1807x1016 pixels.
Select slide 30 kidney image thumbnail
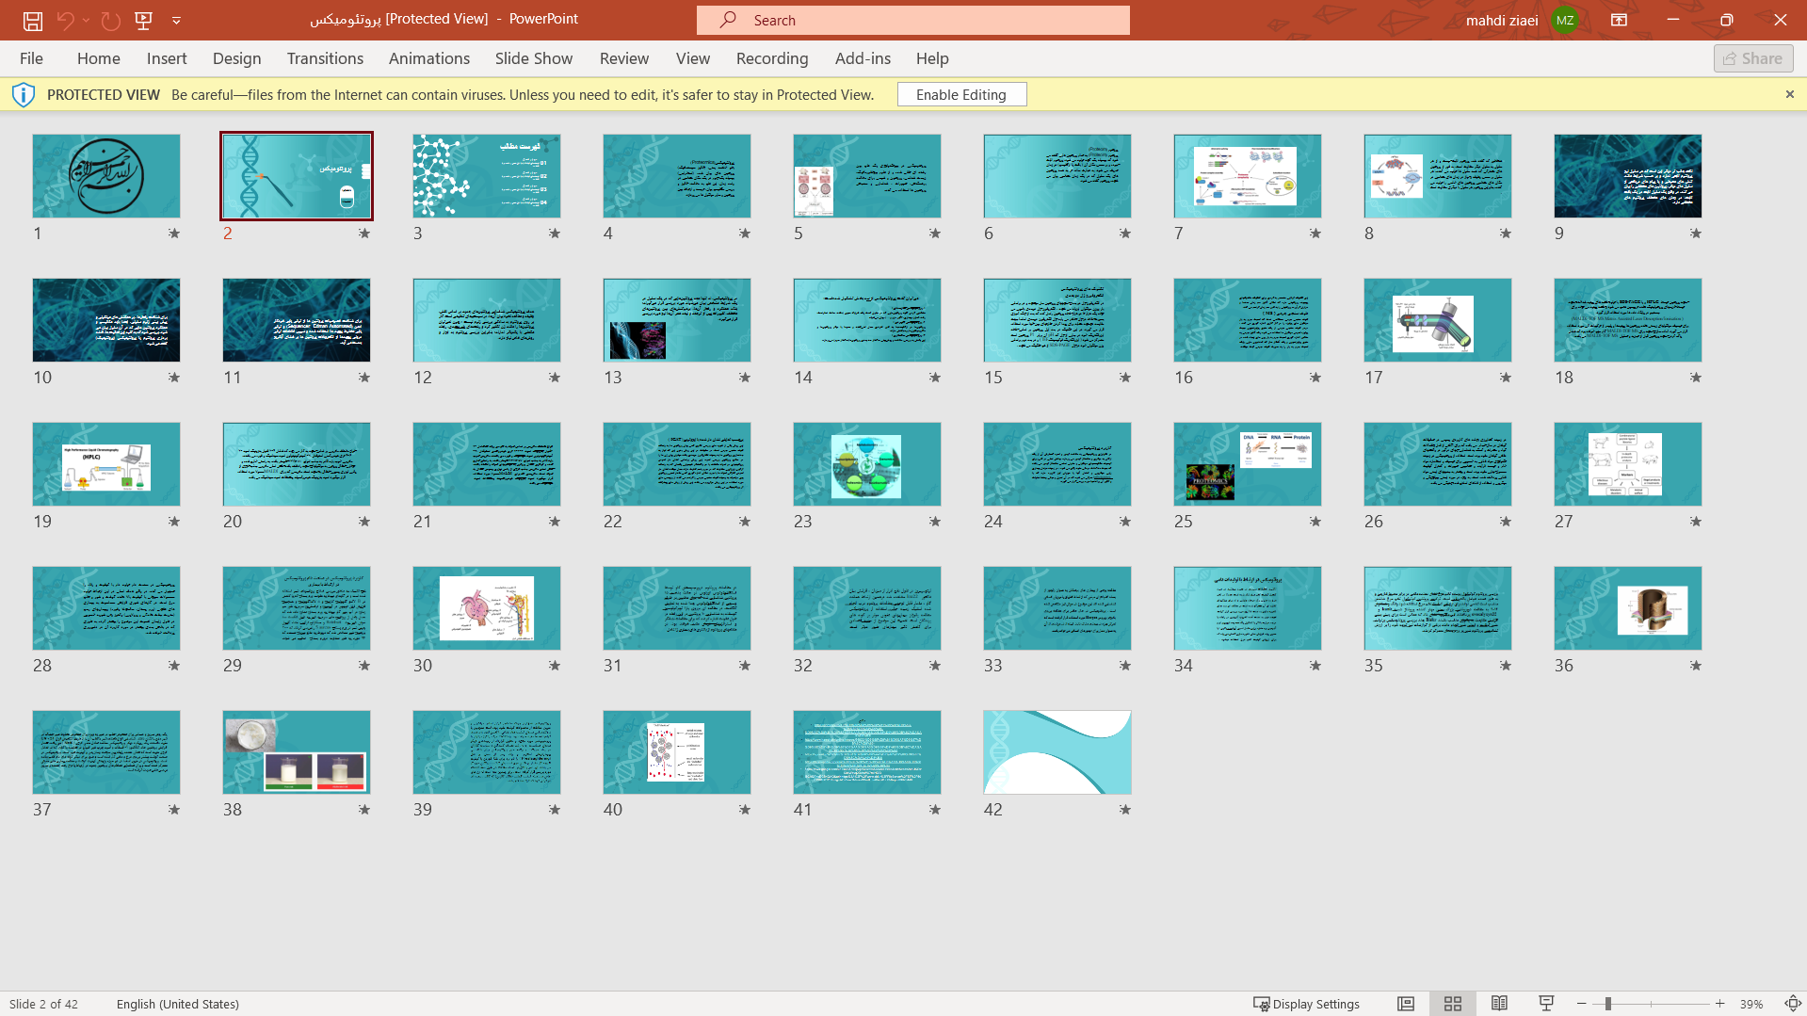tap(487, 608)
